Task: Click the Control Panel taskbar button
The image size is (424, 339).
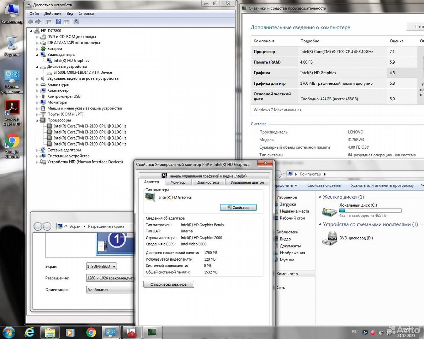Action: point(111,332)
